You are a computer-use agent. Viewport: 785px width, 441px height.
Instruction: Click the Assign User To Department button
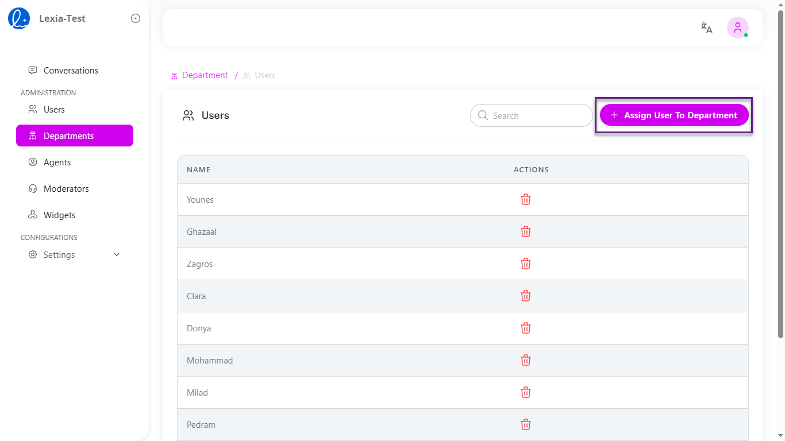[x=674, y=115]
